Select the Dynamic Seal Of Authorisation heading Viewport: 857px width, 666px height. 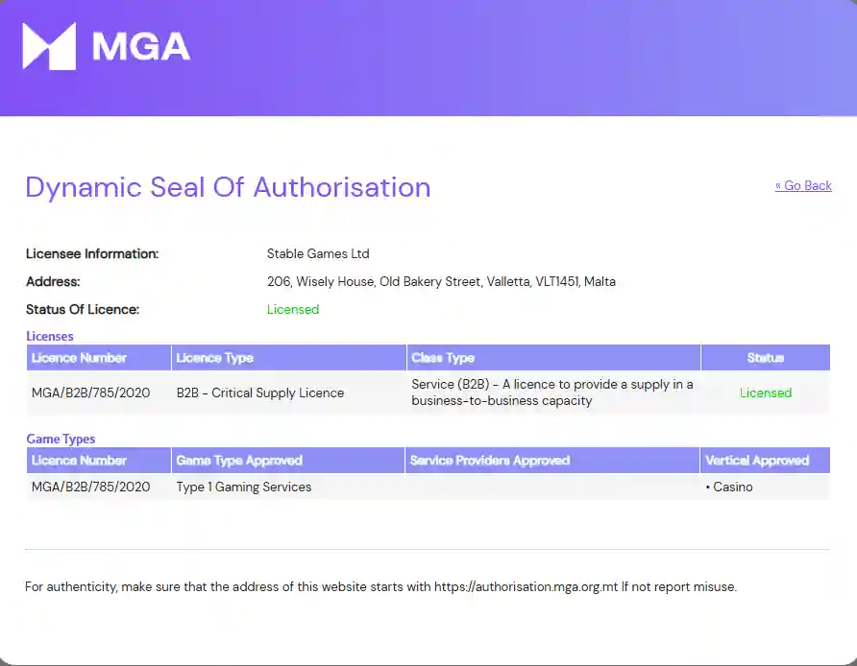(x=228, y=187)
